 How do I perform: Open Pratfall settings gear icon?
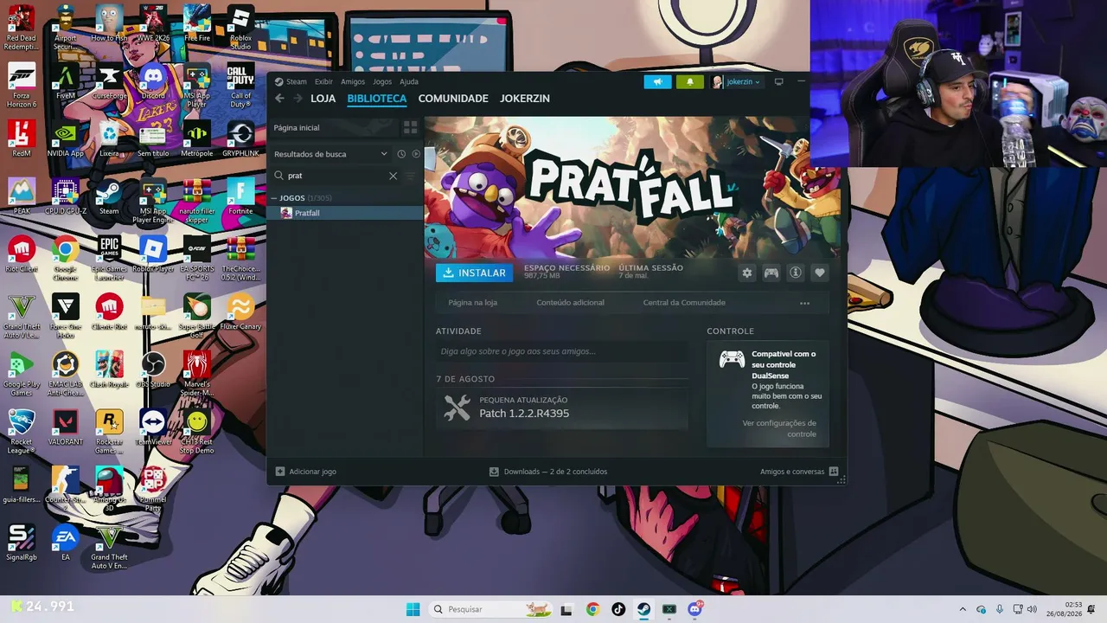click(747, 273)
